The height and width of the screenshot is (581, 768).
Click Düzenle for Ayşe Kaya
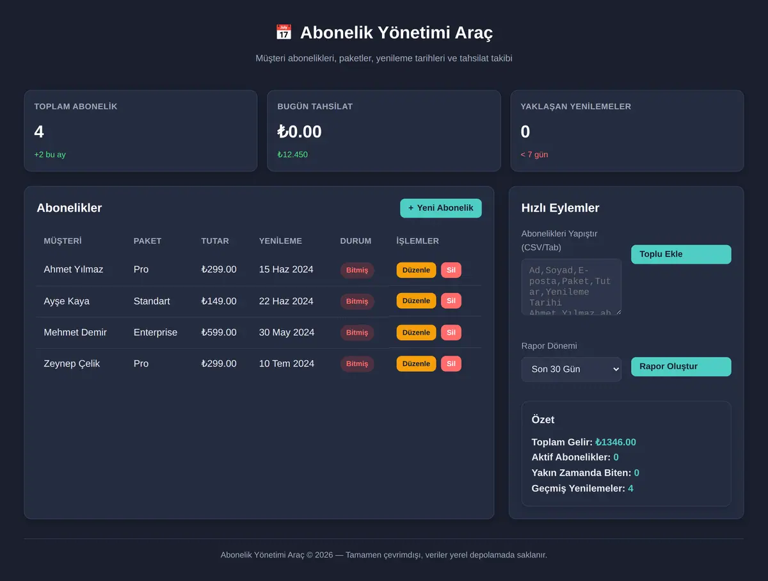[x=416, y=301]
